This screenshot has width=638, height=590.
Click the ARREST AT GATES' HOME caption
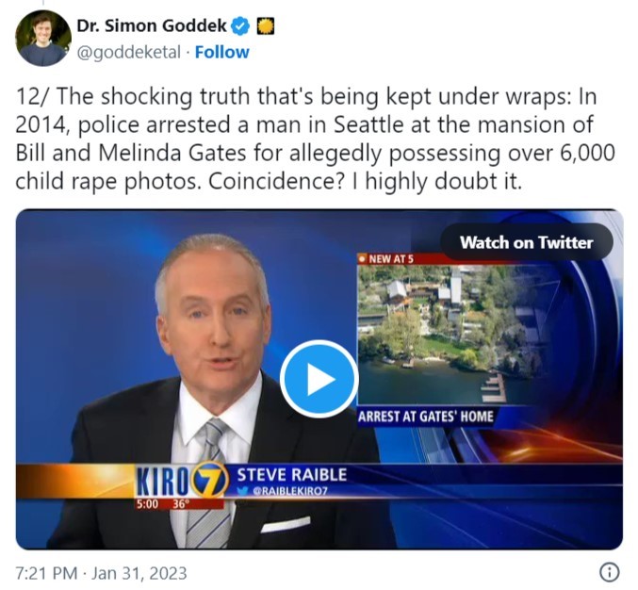(426, 417)
